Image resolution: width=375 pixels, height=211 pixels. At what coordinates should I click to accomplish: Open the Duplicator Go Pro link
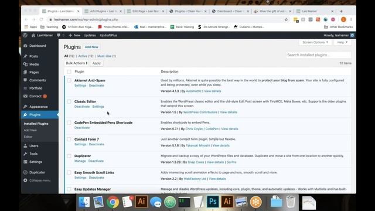[x=231, y=162]
